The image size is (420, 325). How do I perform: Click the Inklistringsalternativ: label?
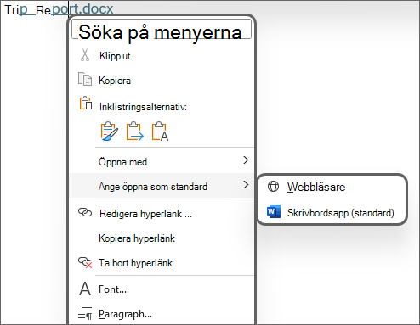[143, 107]
